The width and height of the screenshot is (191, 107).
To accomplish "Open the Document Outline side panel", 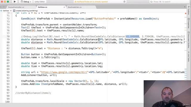I will (189, 40).
